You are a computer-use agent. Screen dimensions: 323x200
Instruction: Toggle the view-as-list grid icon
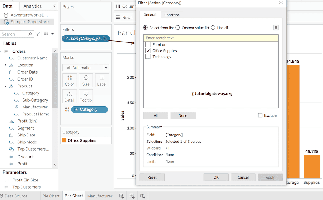click(x=46, y=34)
